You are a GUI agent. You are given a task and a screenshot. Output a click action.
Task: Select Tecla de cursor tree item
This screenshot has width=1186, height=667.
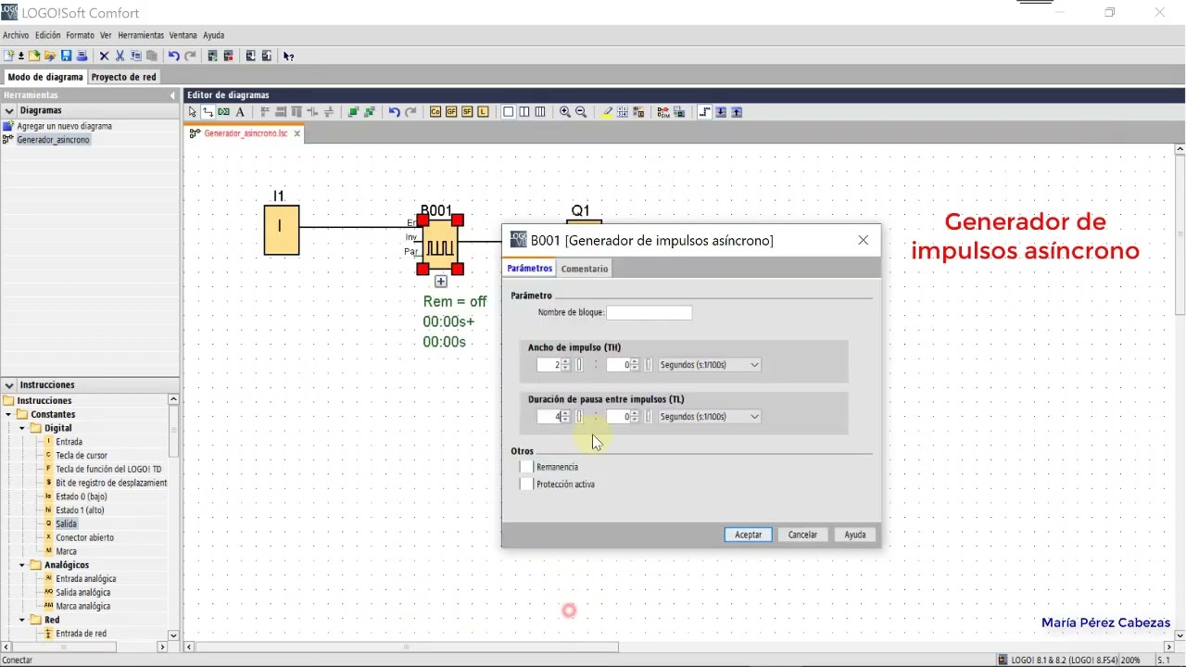click(82, 456)
